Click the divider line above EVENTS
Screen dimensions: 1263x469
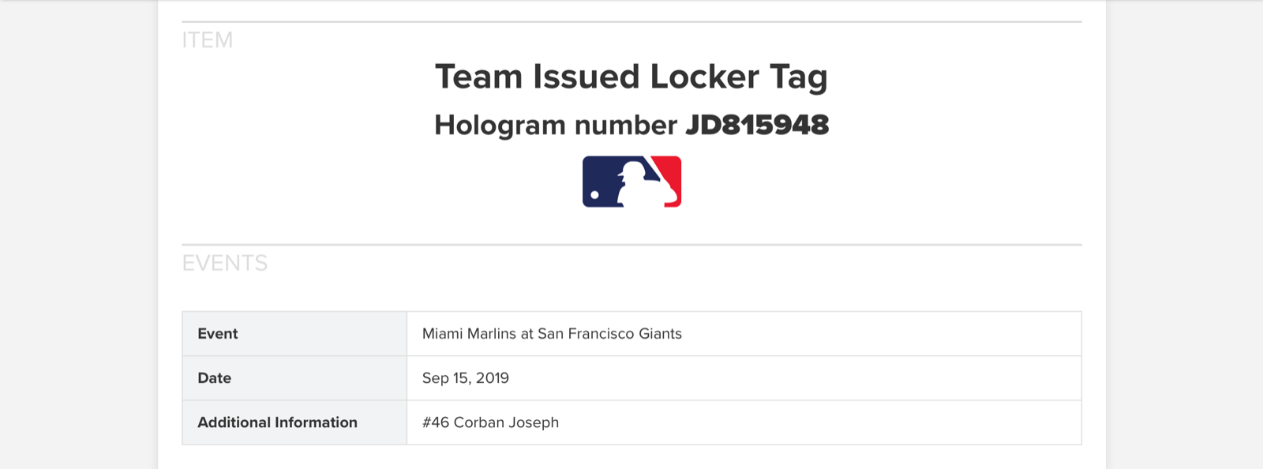pos(631,245)
